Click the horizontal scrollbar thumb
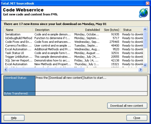Image resolution: width=151 pixels, height=124 pixels. (47, 70)
